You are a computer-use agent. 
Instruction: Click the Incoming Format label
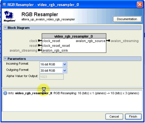[x=17, y=64]
